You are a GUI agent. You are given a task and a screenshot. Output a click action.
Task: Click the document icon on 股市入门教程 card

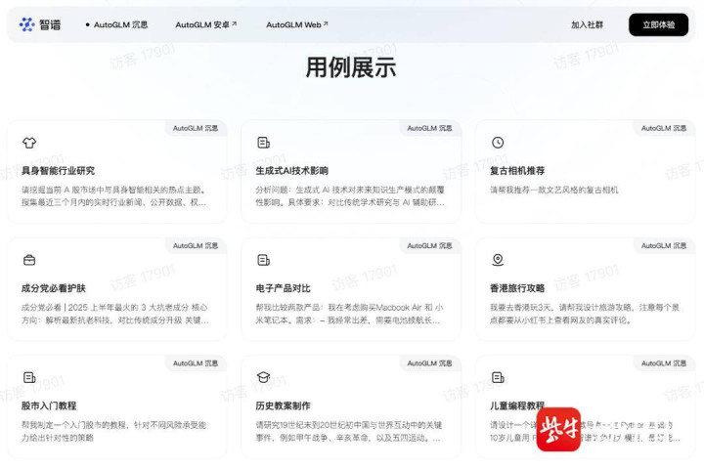click(x=29, y=377)
